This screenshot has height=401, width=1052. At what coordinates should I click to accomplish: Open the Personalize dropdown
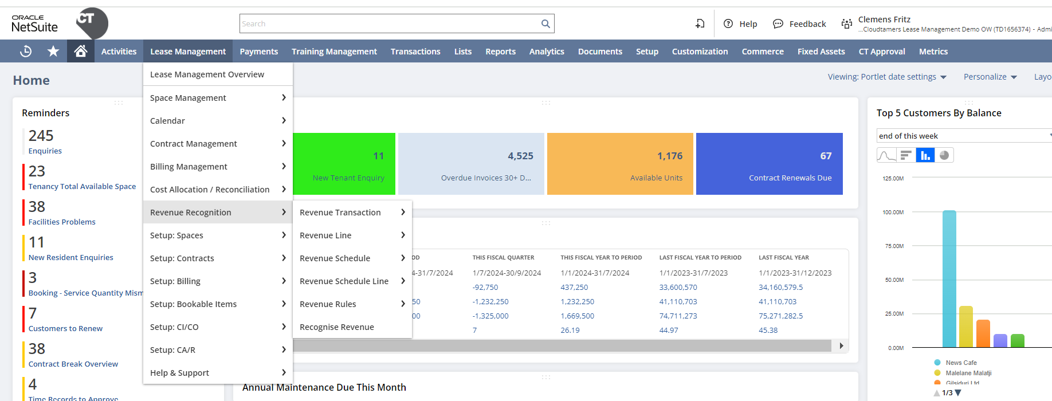pyautogui.click(x=990, y=77)
